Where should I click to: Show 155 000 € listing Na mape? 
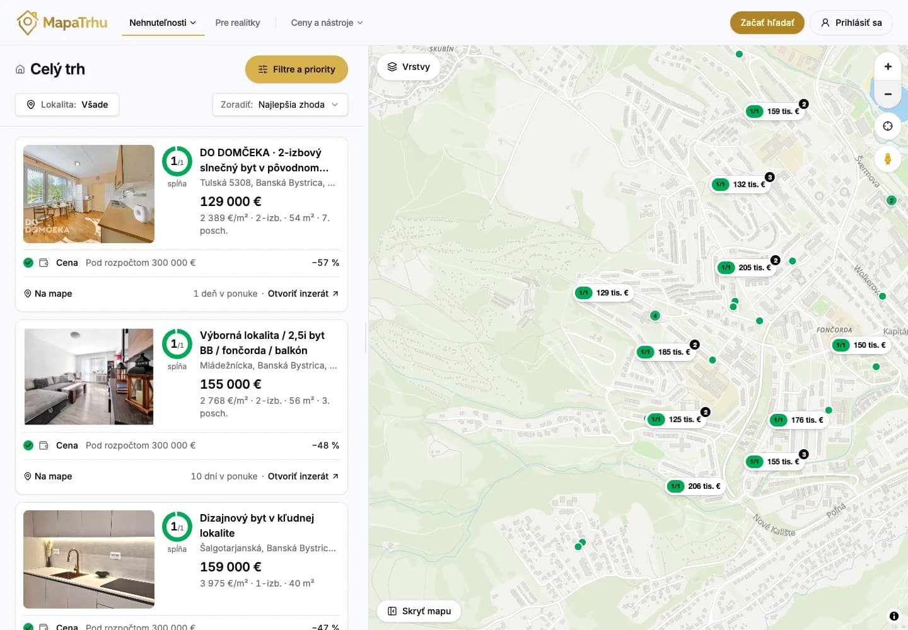[x=48, y=476]
